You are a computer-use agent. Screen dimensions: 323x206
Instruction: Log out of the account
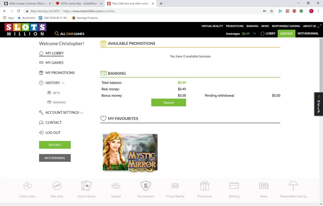point(50,133)
